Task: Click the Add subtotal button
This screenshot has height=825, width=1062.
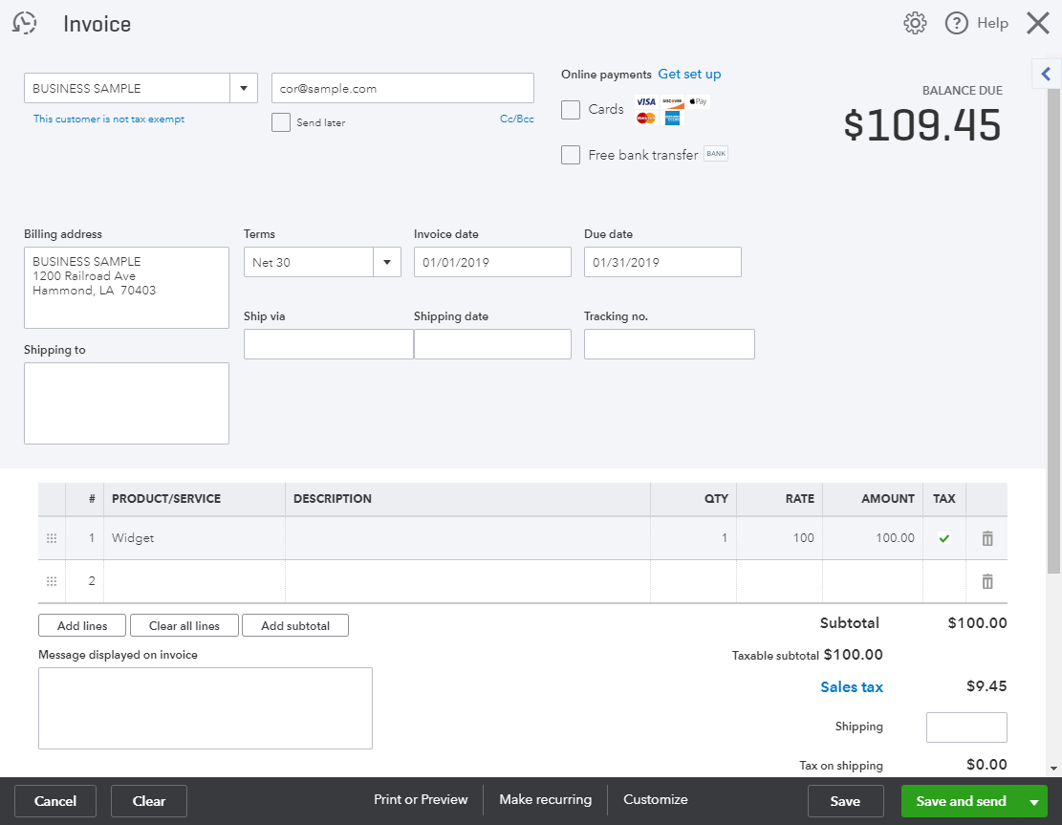Action: [x=294, y=625]
